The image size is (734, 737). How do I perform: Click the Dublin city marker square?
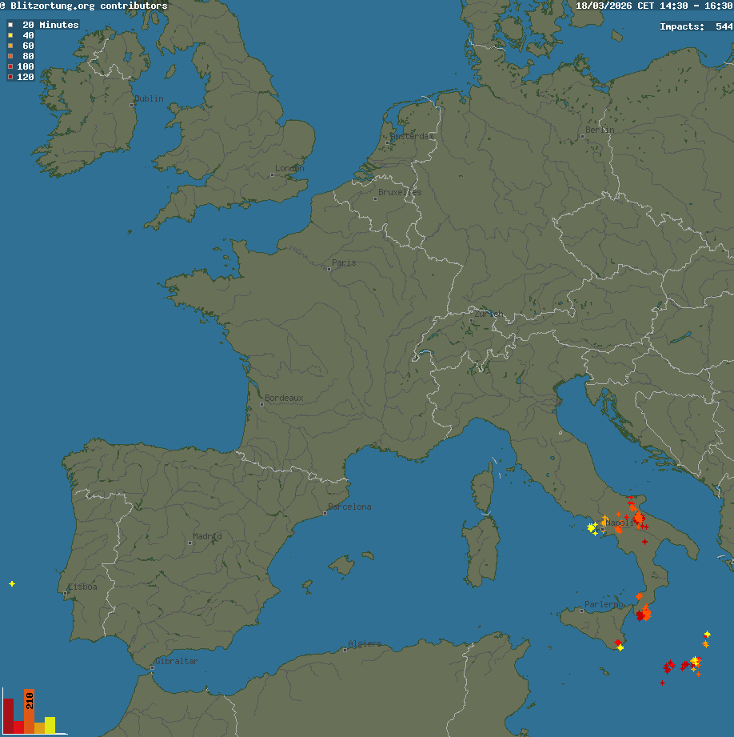click(x=133, y=105)
